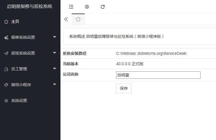Click the 保存 button
The image size is (216, 140).
pyautogui.click(x=124, y=88)
